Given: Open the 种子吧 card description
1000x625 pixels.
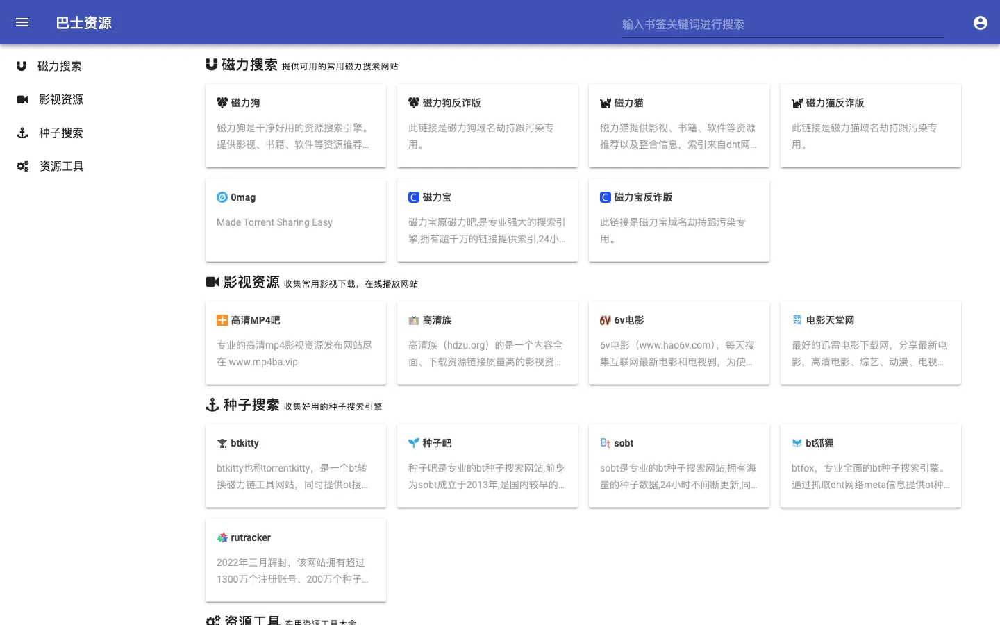Looking at the screenshot, I should (487, 476).
